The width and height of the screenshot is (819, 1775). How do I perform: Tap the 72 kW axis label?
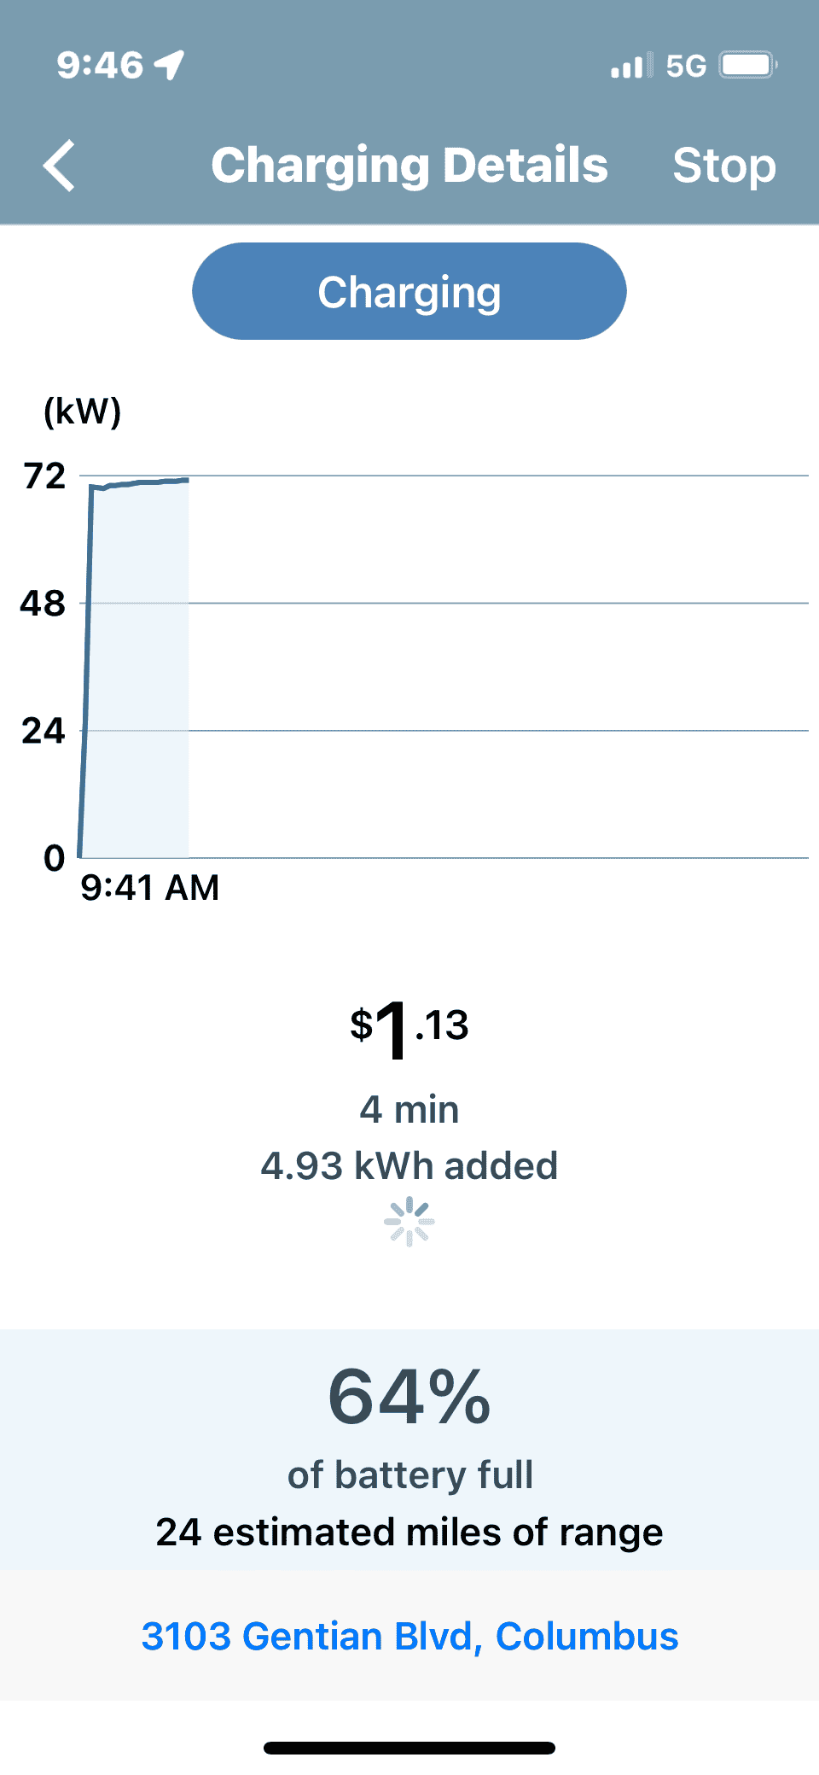coord(44,476)
